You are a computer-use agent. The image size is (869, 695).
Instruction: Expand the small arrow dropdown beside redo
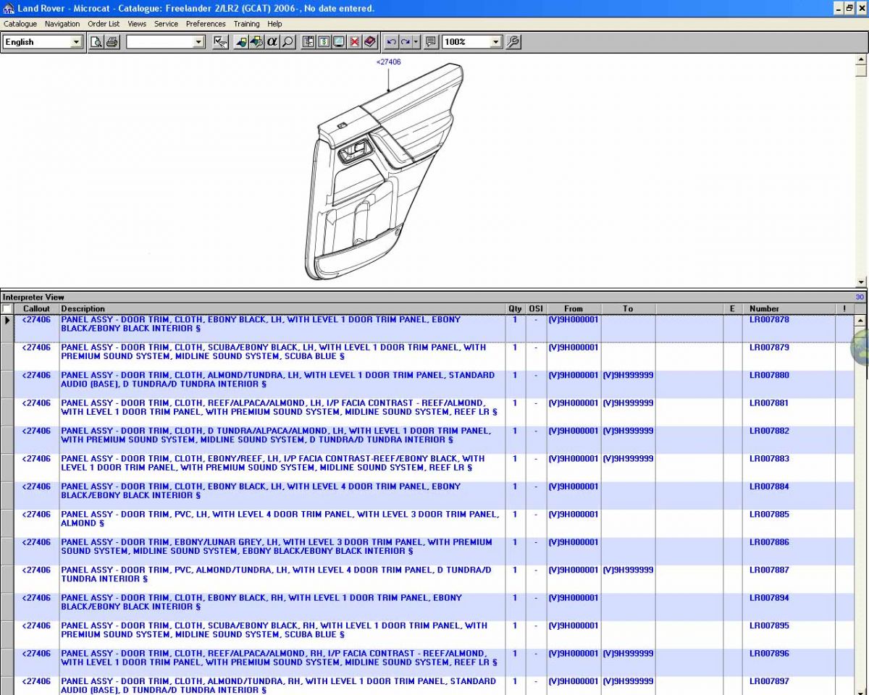(416, 42)
